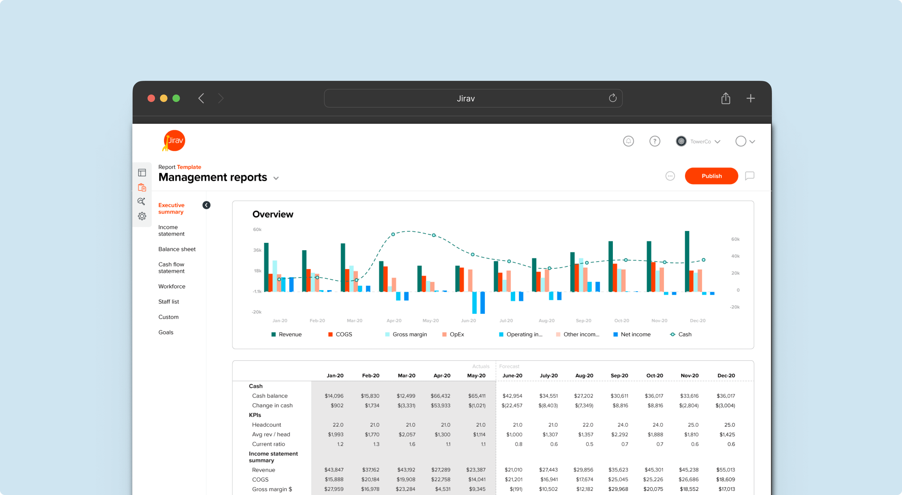Click the Cash balance row label
The height and width of the screenshot is (495, 902).
pyautogui.click(x=270, y=396)
